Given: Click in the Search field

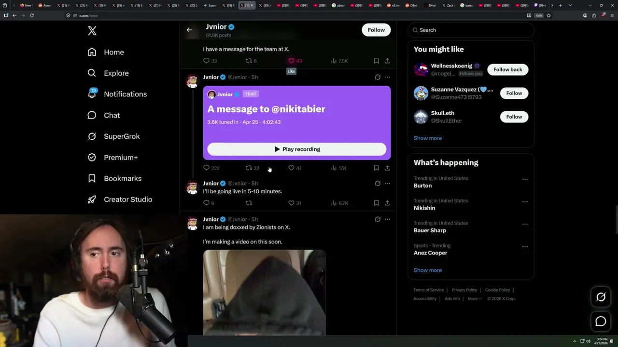Looking at the screenshot, I should pyautogui.click(x=471, y=30).
